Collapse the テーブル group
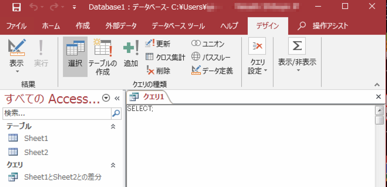This screenshot has width=387, height=187. (x=113, y=126)
